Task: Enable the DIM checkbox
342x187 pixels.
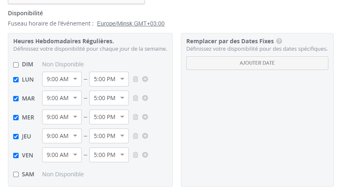Action: click(x=16, y=65)
